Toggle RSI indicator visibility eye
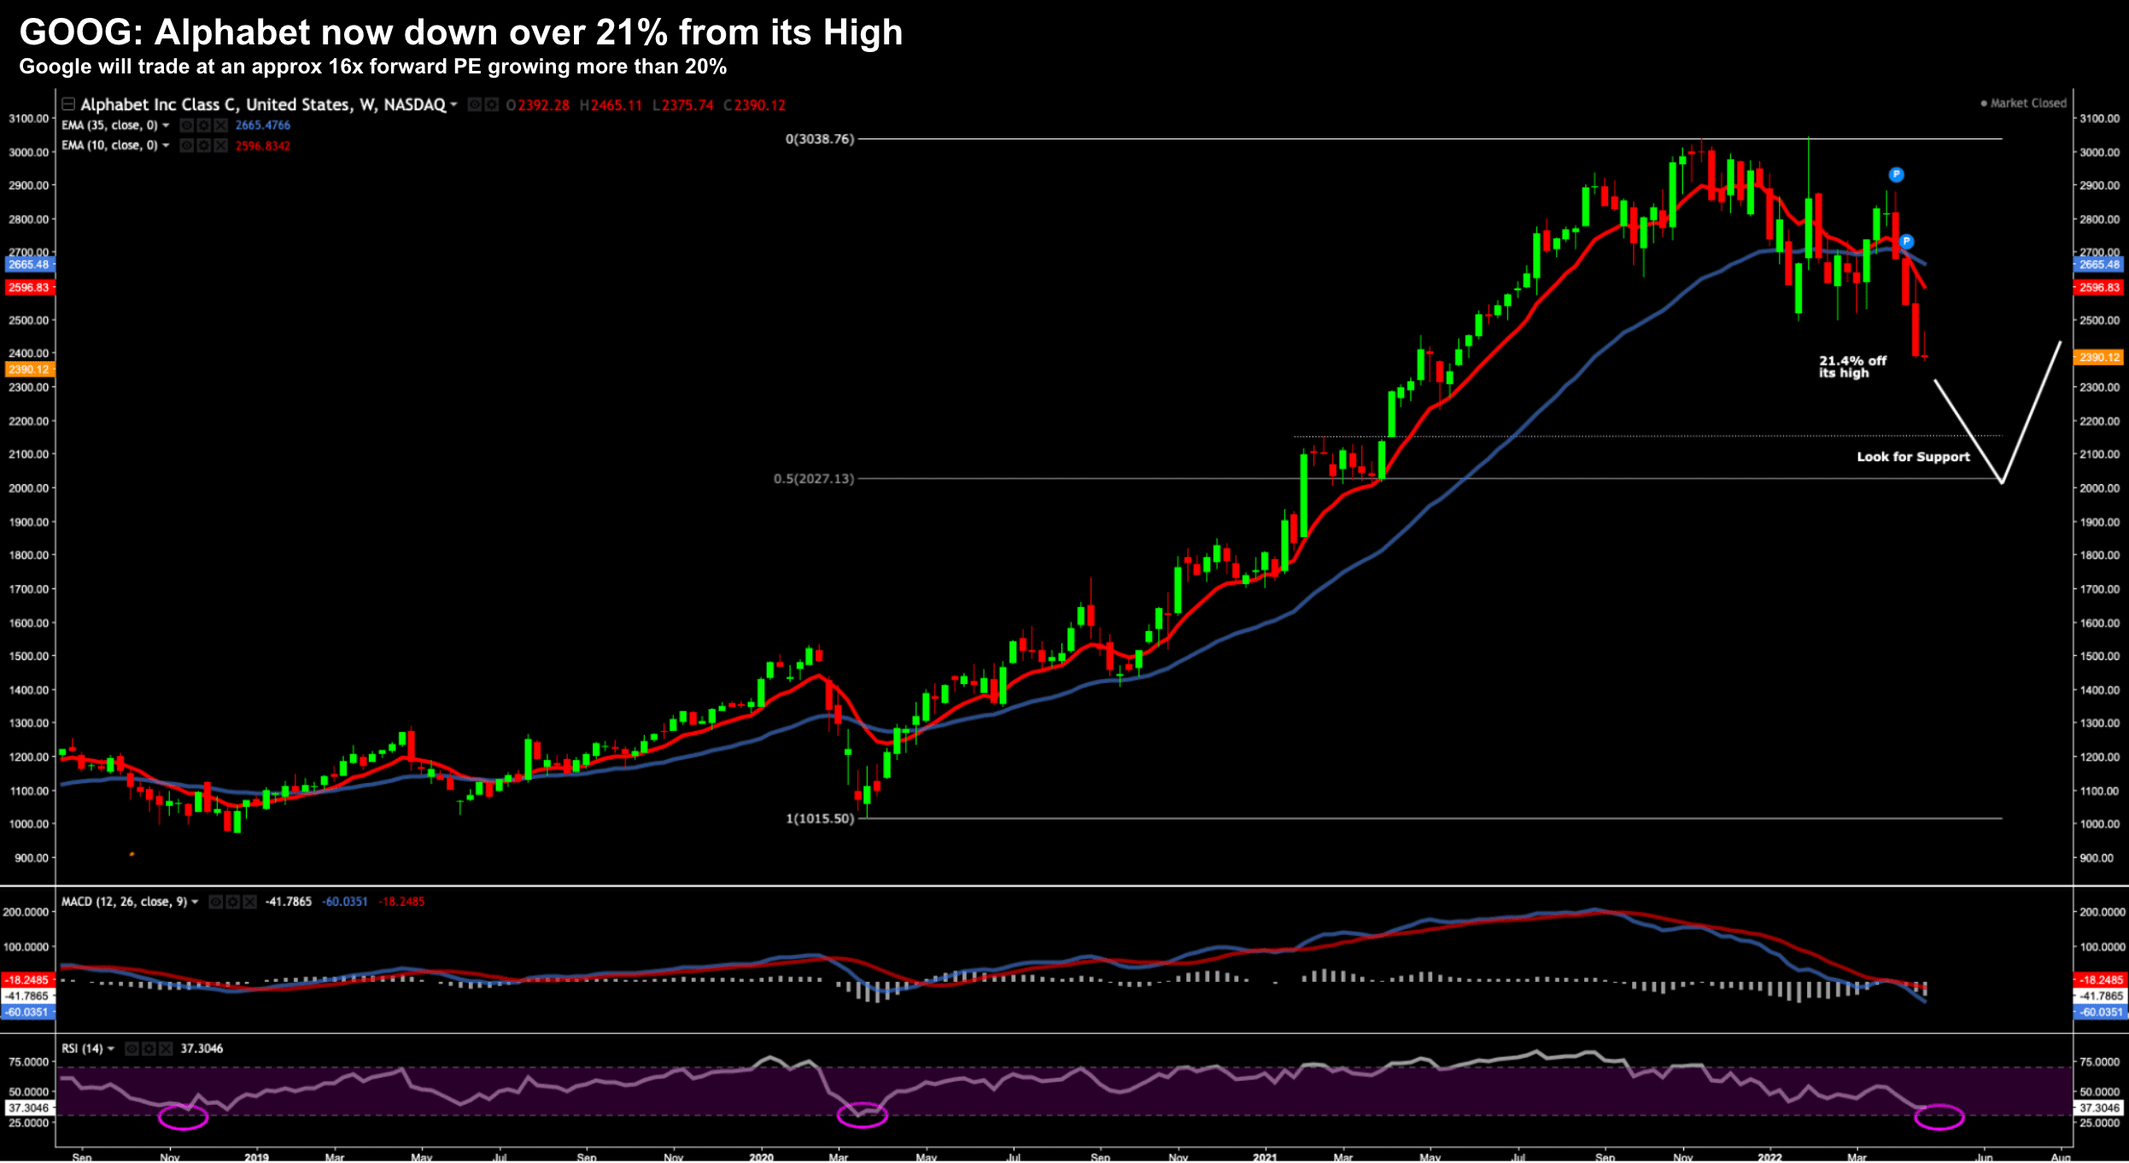Image resolution: width=2129 pixels, height=1163 pixels. coord(132,1049)
